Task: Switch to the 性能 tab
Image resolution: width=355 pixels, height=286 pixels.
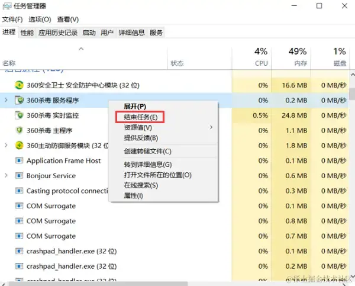Action: 27,33
